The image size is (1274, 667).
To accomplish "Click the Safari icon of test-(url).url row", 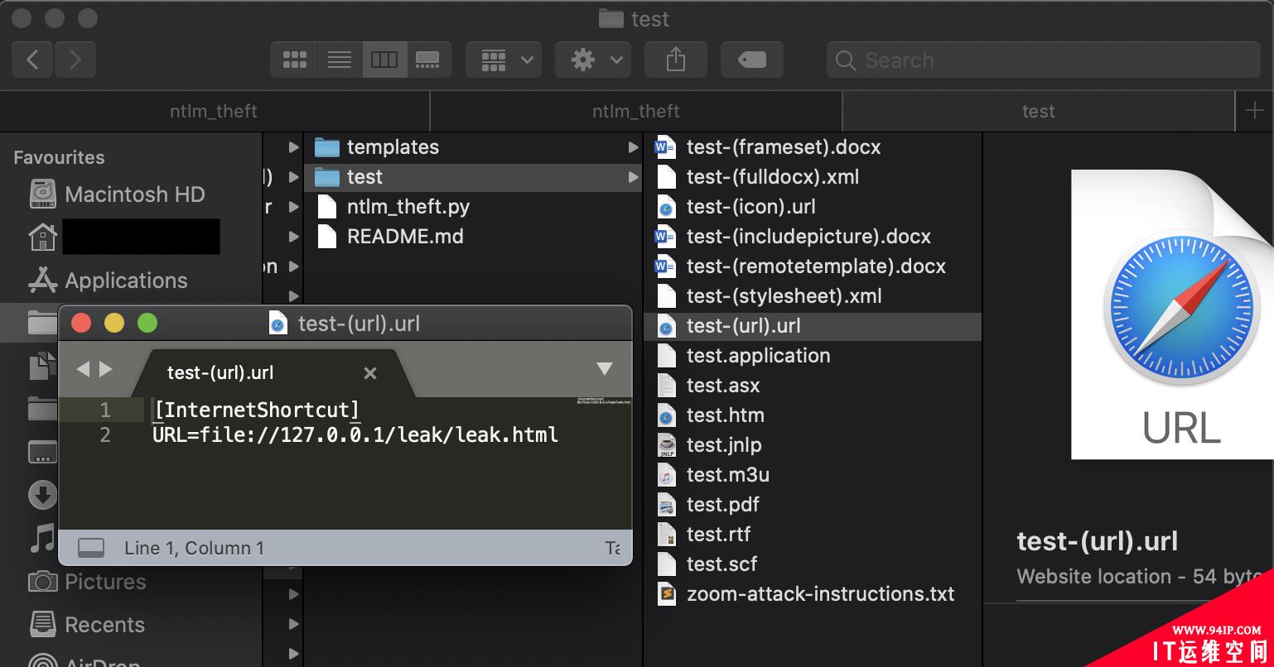I will [x=666, y=326].
